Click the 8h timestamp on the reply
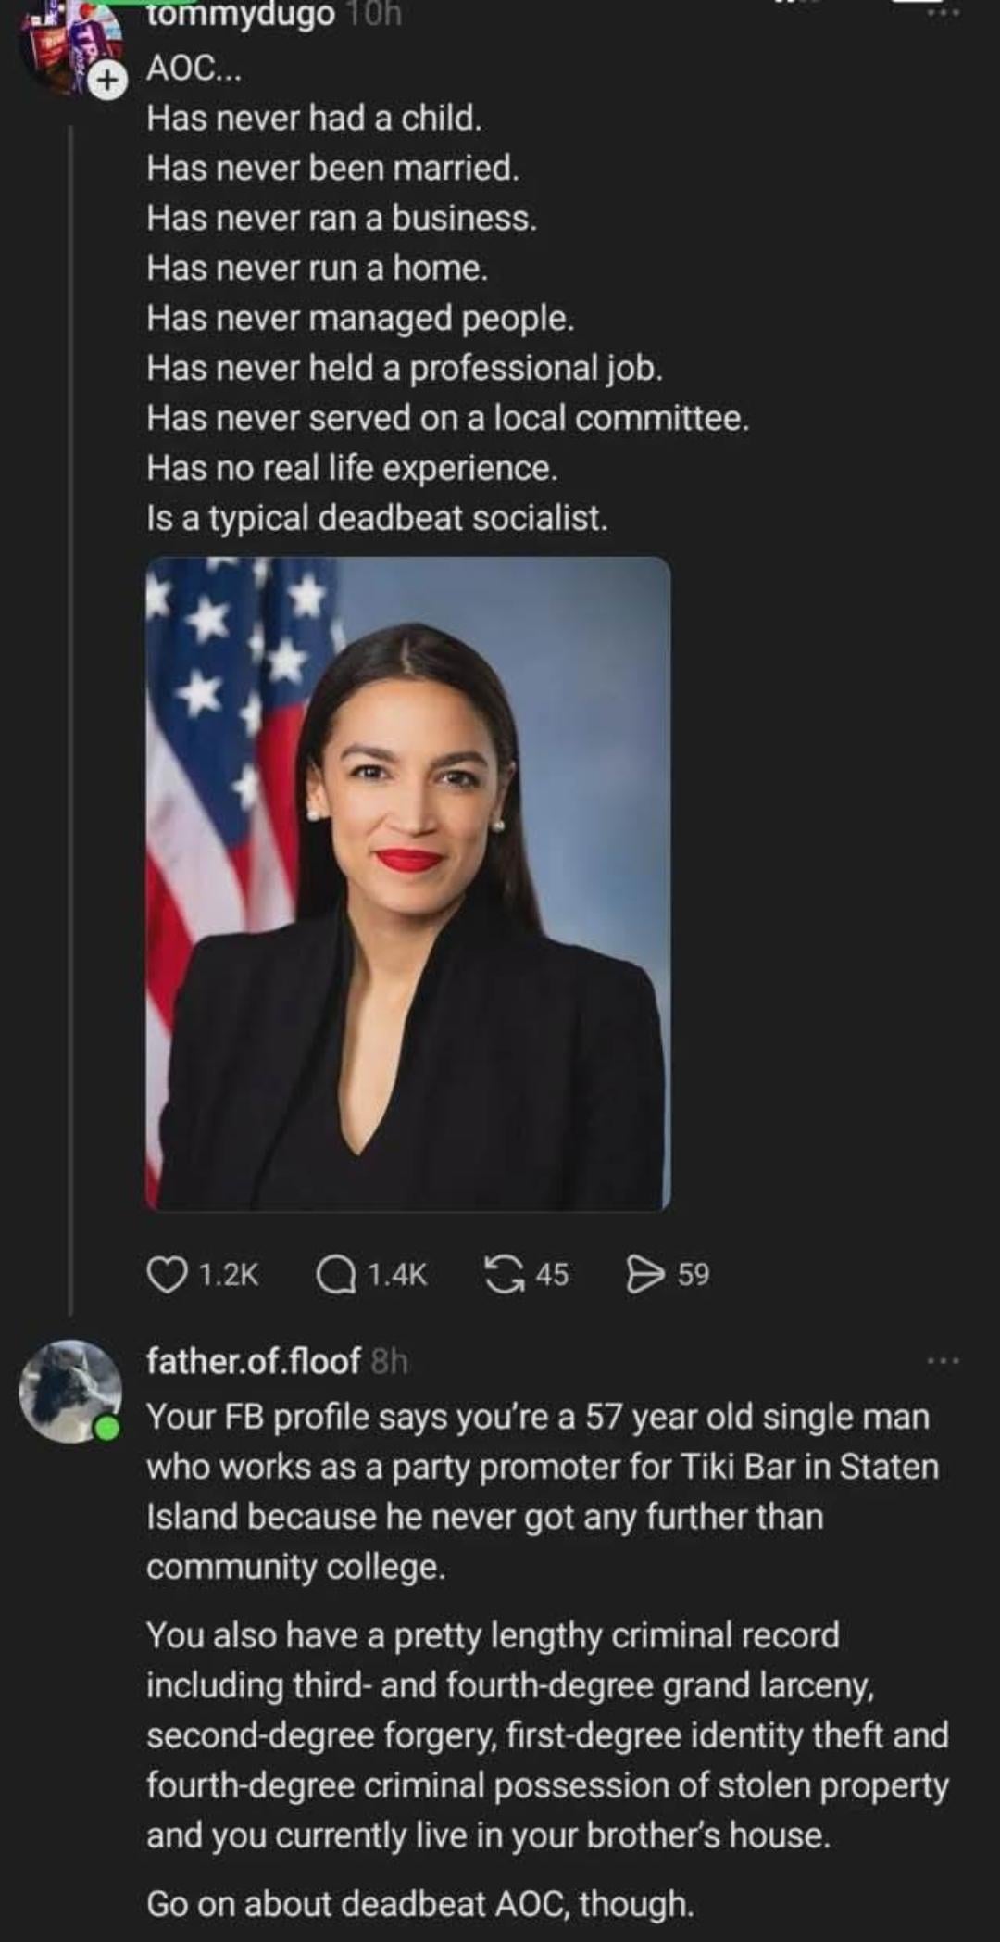This screenshot has width=1000, height=1942. coord(389,1361)
